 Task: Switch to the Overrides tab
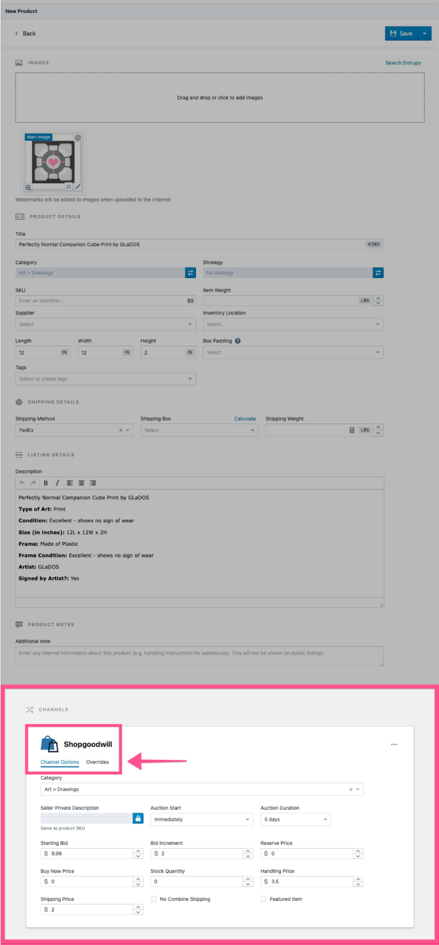tap(97, 762)
